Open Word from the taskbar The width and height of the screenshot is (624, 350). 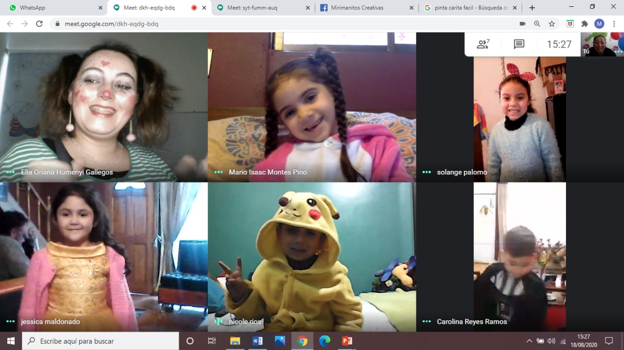pos(257,341)
